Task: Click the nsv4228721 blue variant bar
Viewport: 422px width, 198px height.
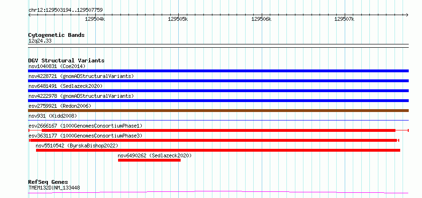Action: click(x=218, y=81)
